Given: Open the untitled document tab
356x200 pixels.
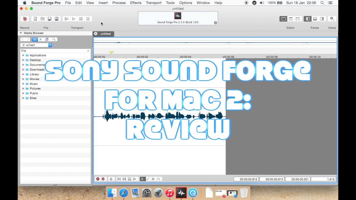Looking at the screenshot, I should [x=103, y=34].
